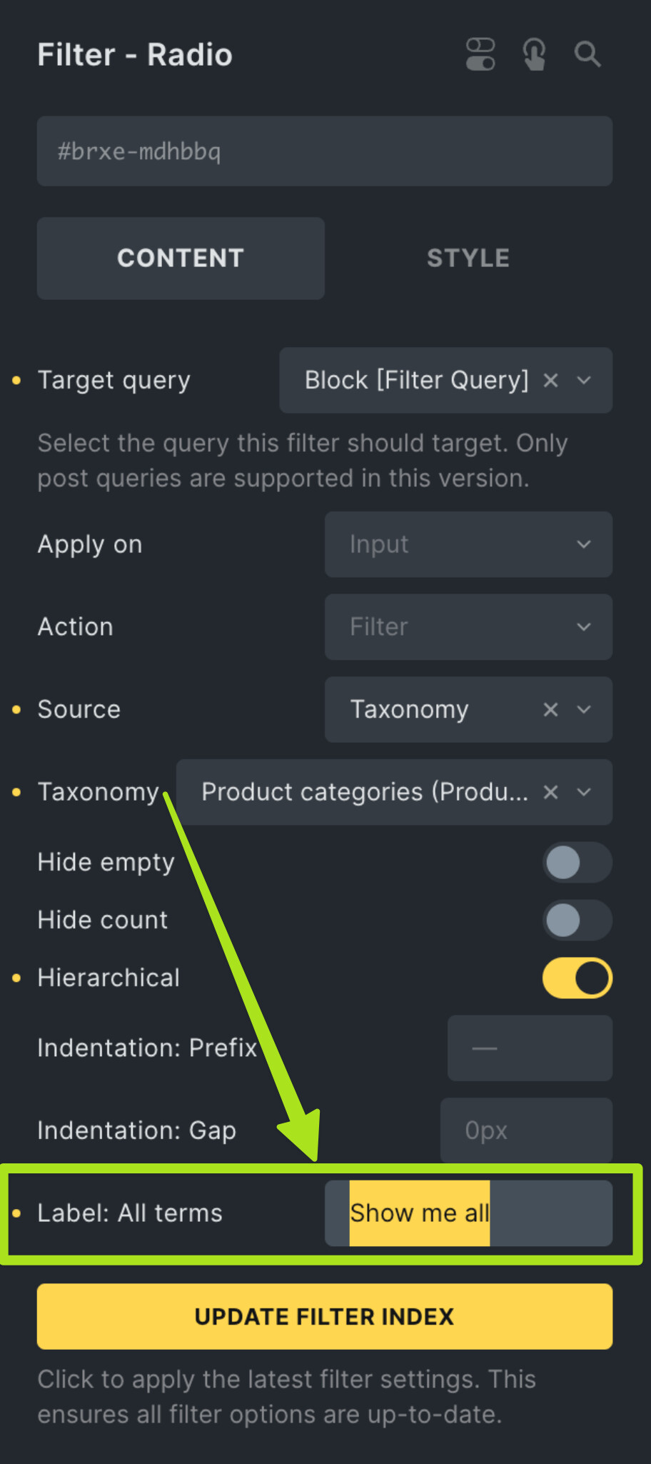Enable the Hide count switch

pyautogui.click(x=577, y=921)
